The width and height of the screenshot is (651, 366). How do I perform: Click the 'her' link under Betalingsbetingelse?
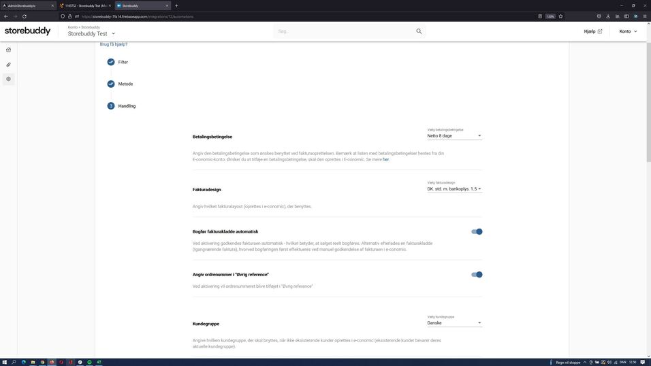385,159
